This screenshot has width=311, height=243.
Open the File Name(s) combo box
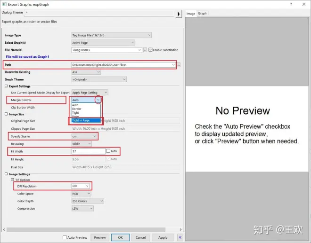click(106, 50)
